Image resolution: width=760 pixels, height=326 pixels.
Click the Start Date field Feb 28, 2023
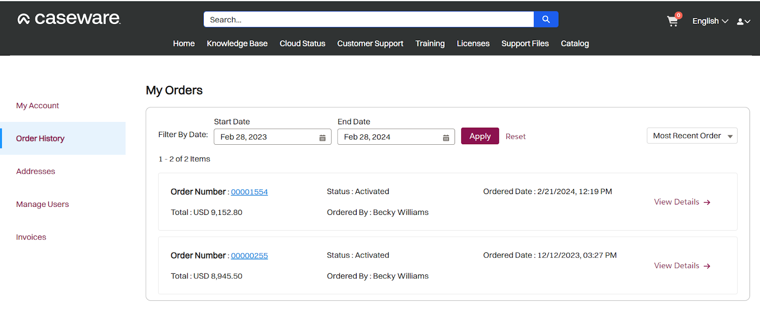pos(266,137)
